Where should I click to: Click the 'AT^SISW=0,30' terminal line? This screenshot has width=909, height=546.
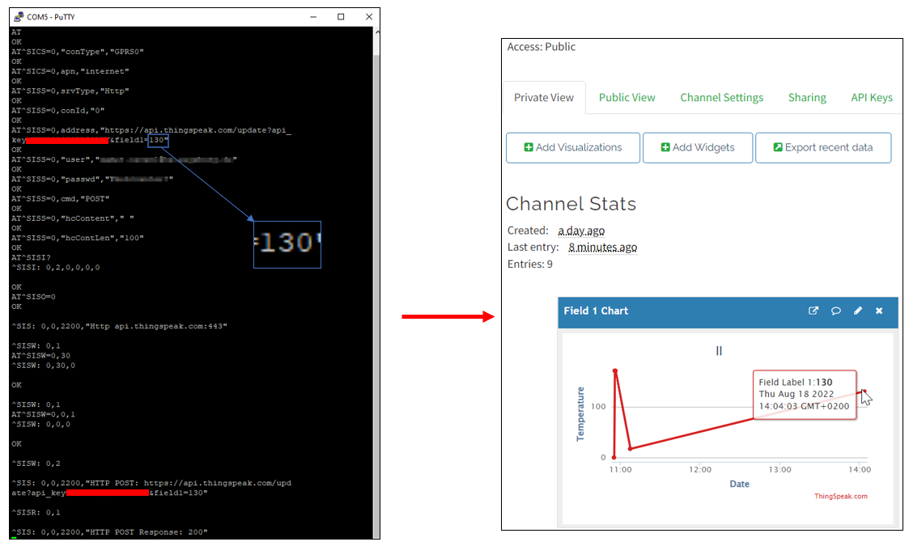pos(41,356)
